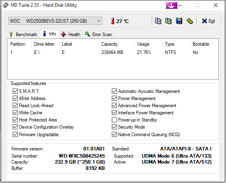Image resolution: width=226 pixels, height=183 pixels.
Task: Switch to the Benchmark tab
Action: tap(23, 35)
